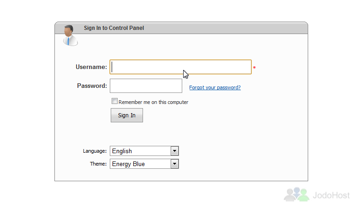Click the red required-field asterisk

tap(254, 68)
